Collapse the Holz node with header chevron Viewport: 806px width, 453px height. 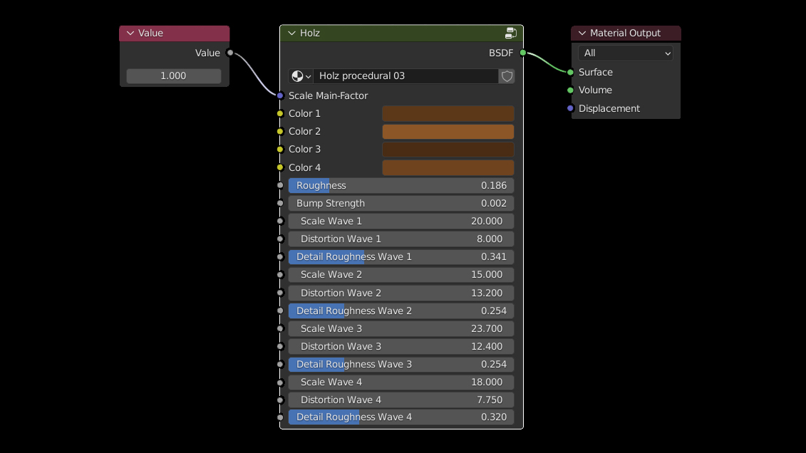[x=291, y=33]
